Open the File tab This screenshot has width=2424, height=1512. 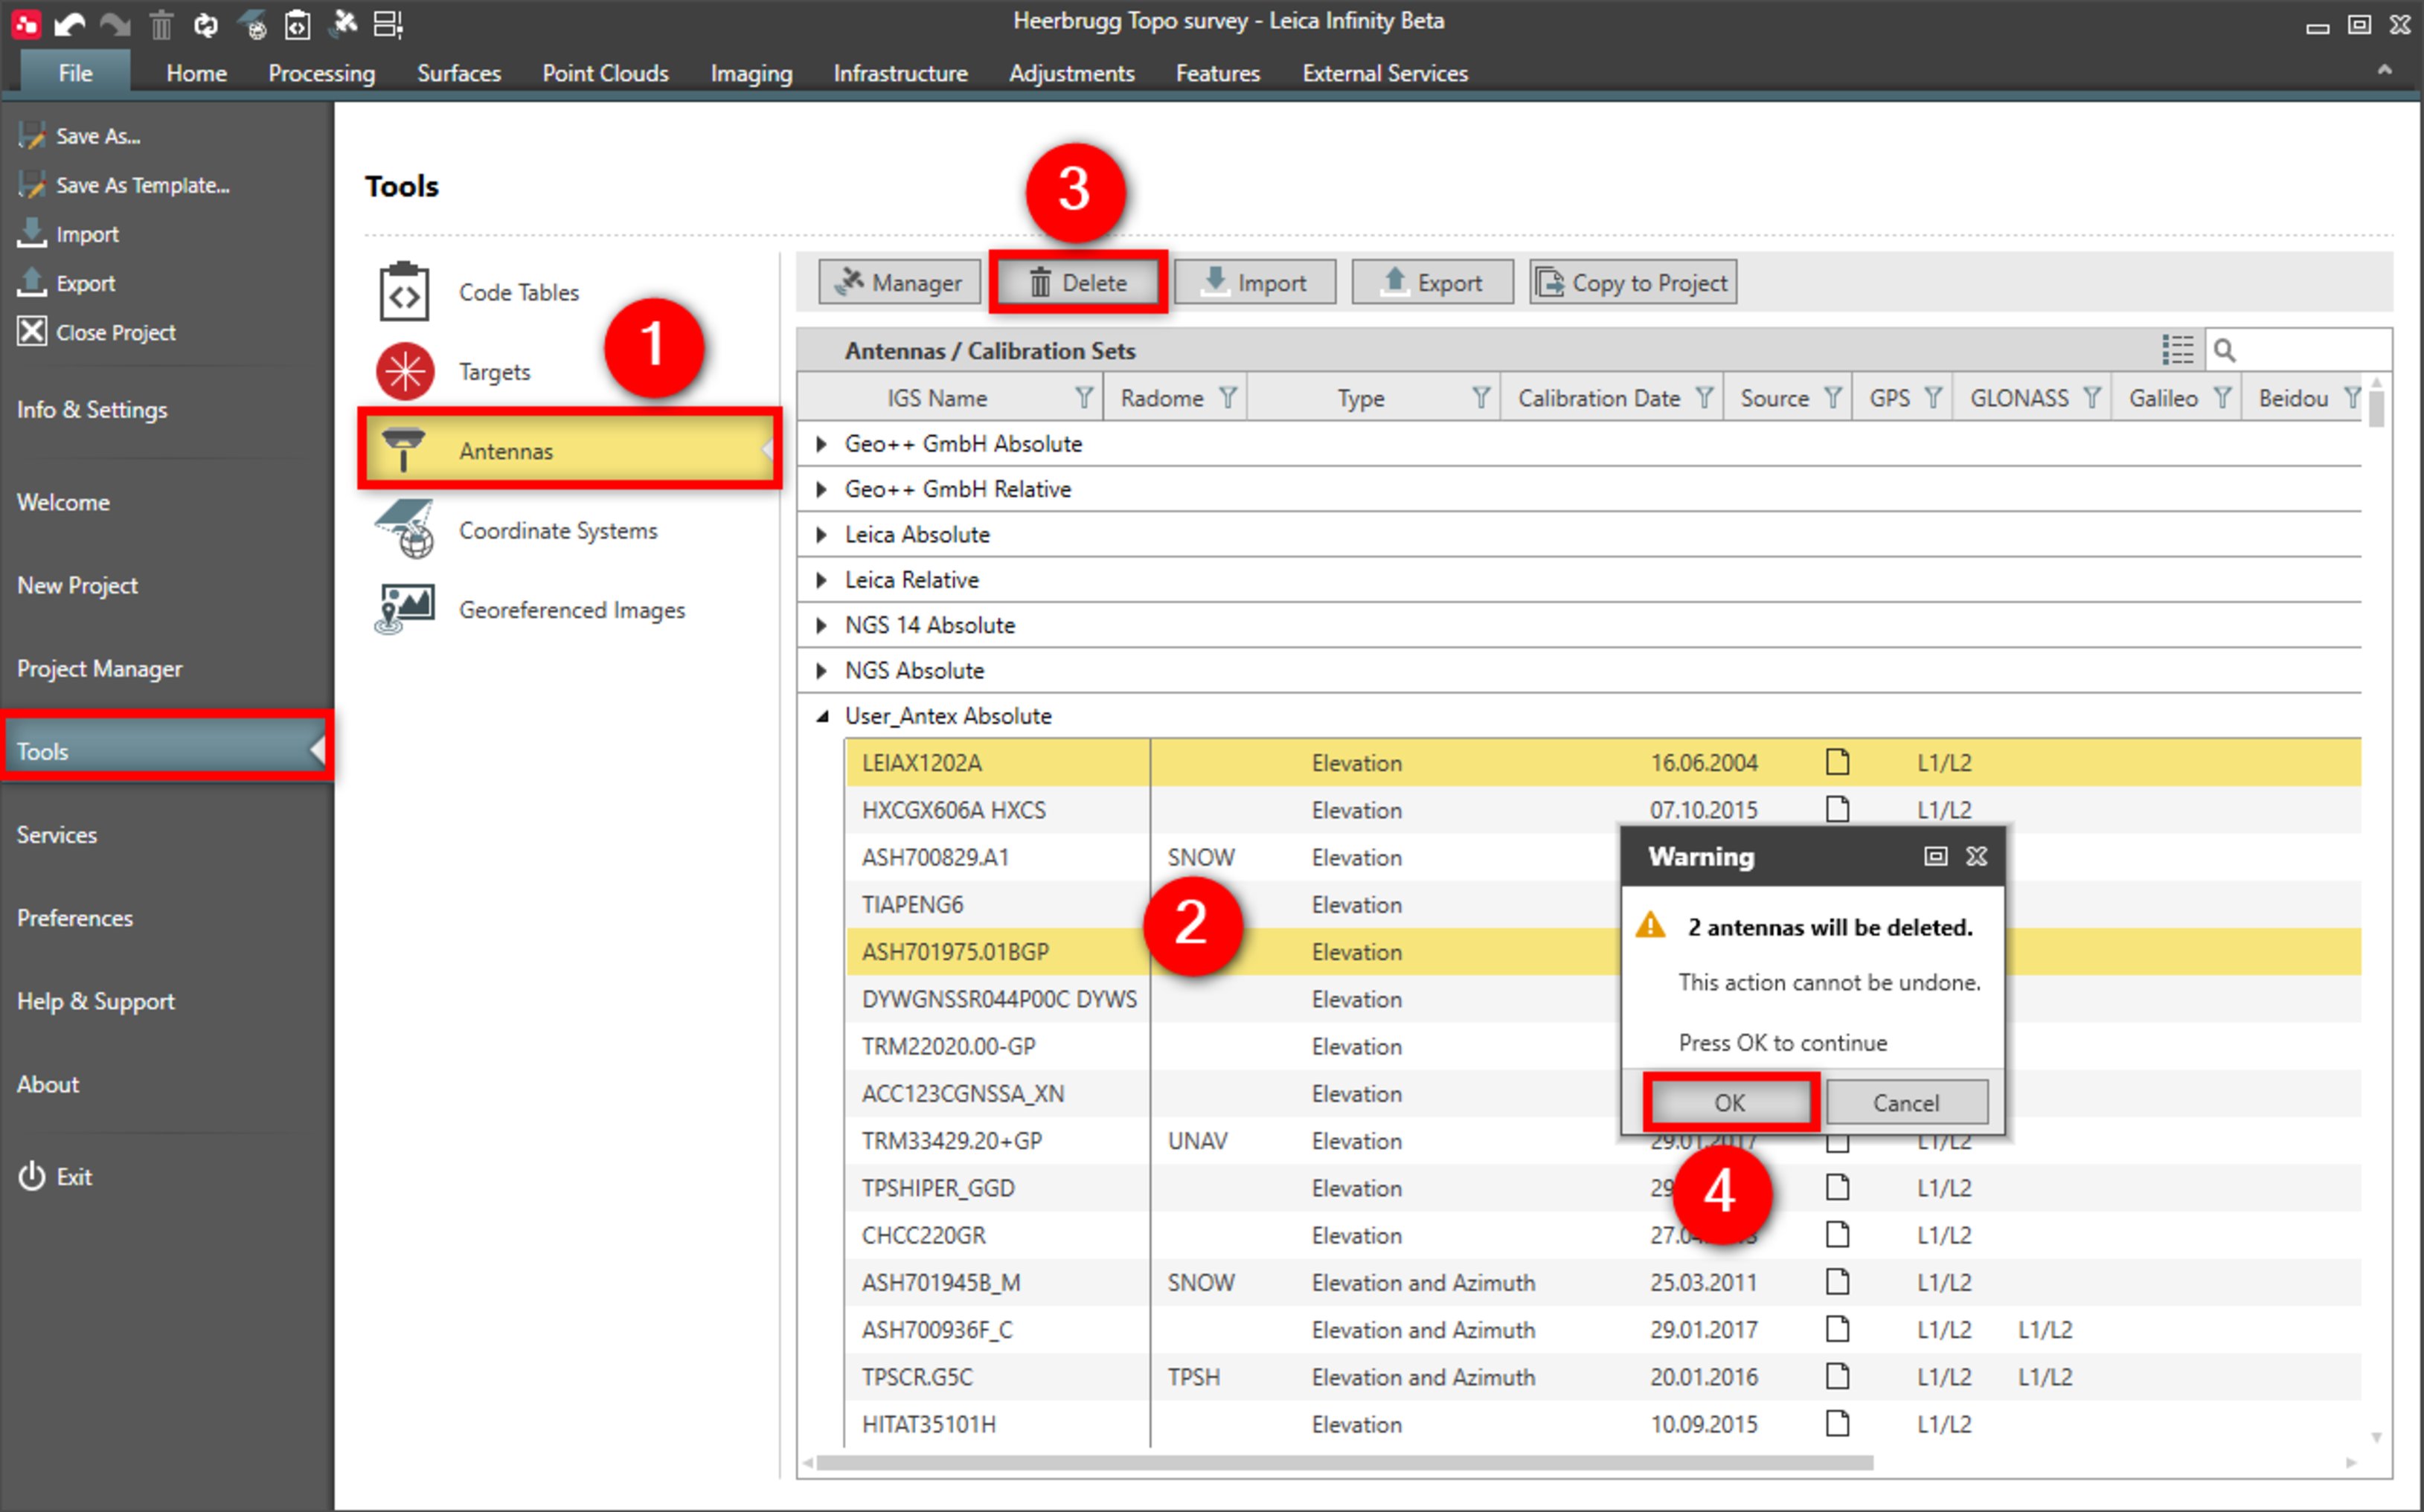coord(75,72)
